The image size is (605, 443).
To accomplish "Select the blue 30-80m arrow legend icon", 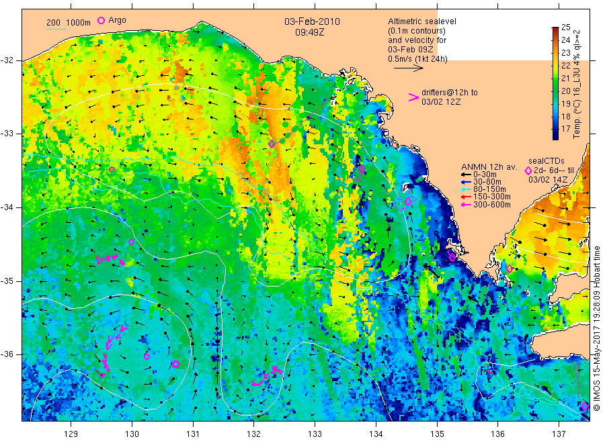I will 466,182.
